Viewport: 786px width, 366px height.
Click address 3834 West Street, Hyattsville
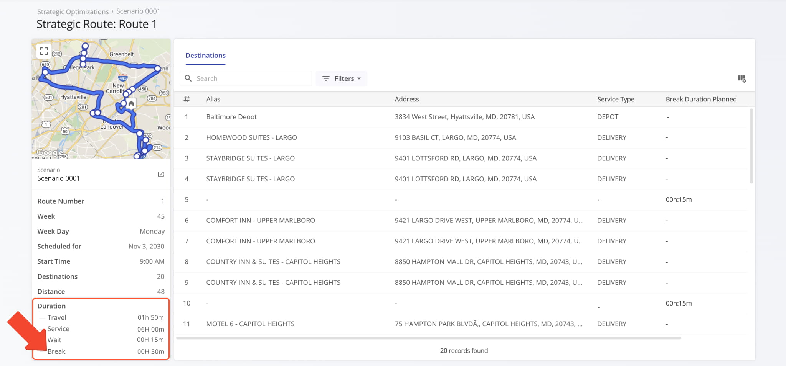[464, 117]
